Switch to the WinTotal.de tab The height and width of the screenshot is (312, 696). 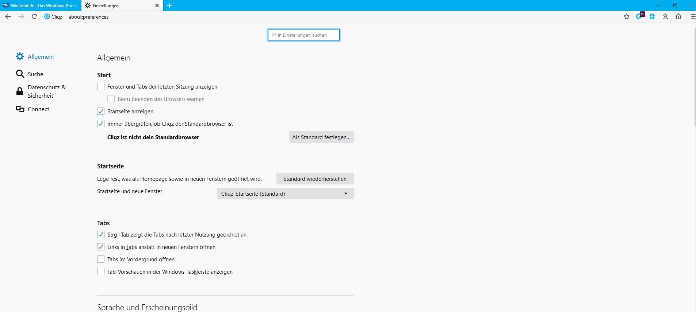point(40,5)
